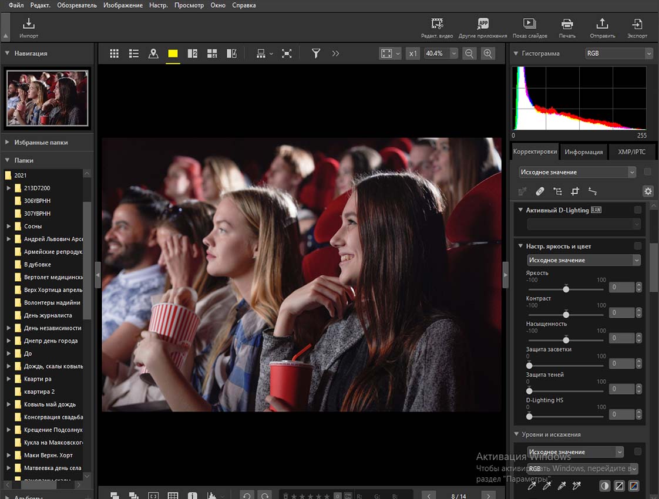Toggle Уровни и искажения checkbox
The width and height of the screenshot is (659, 499).
[638, 451]
